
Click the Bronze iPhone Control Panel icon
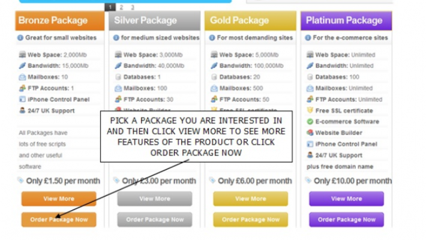[22, 100]
